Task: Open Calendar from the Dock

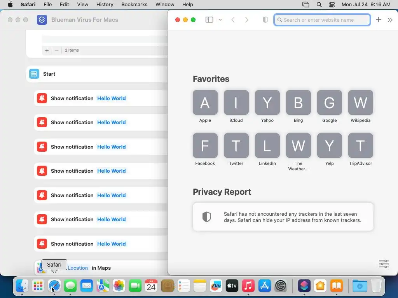Action: pos(151,286)
